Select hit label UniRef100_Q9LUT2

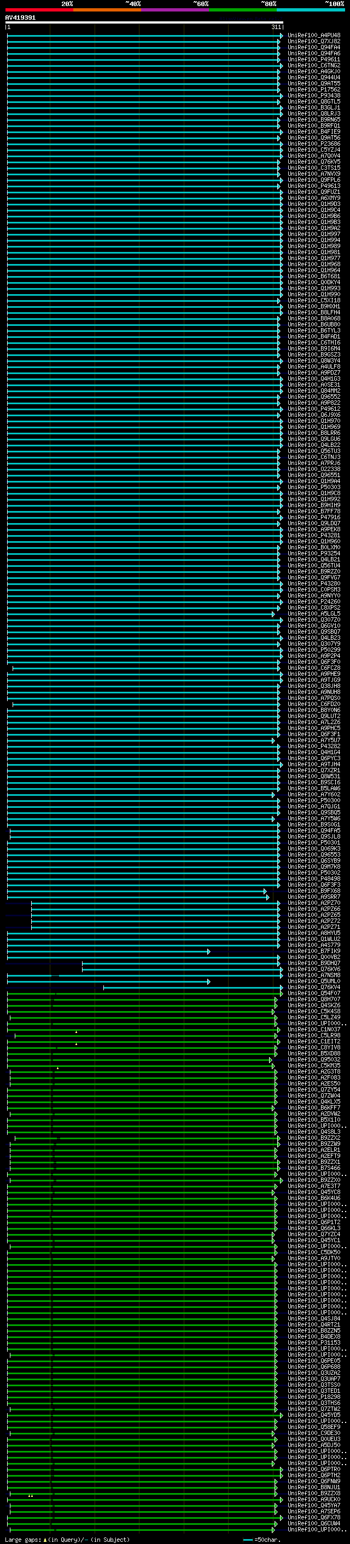coord(314,716)
